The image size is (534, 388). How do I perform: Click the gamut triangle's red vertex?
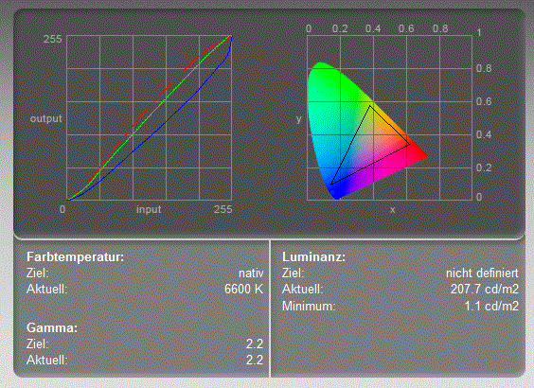[409, 144]
